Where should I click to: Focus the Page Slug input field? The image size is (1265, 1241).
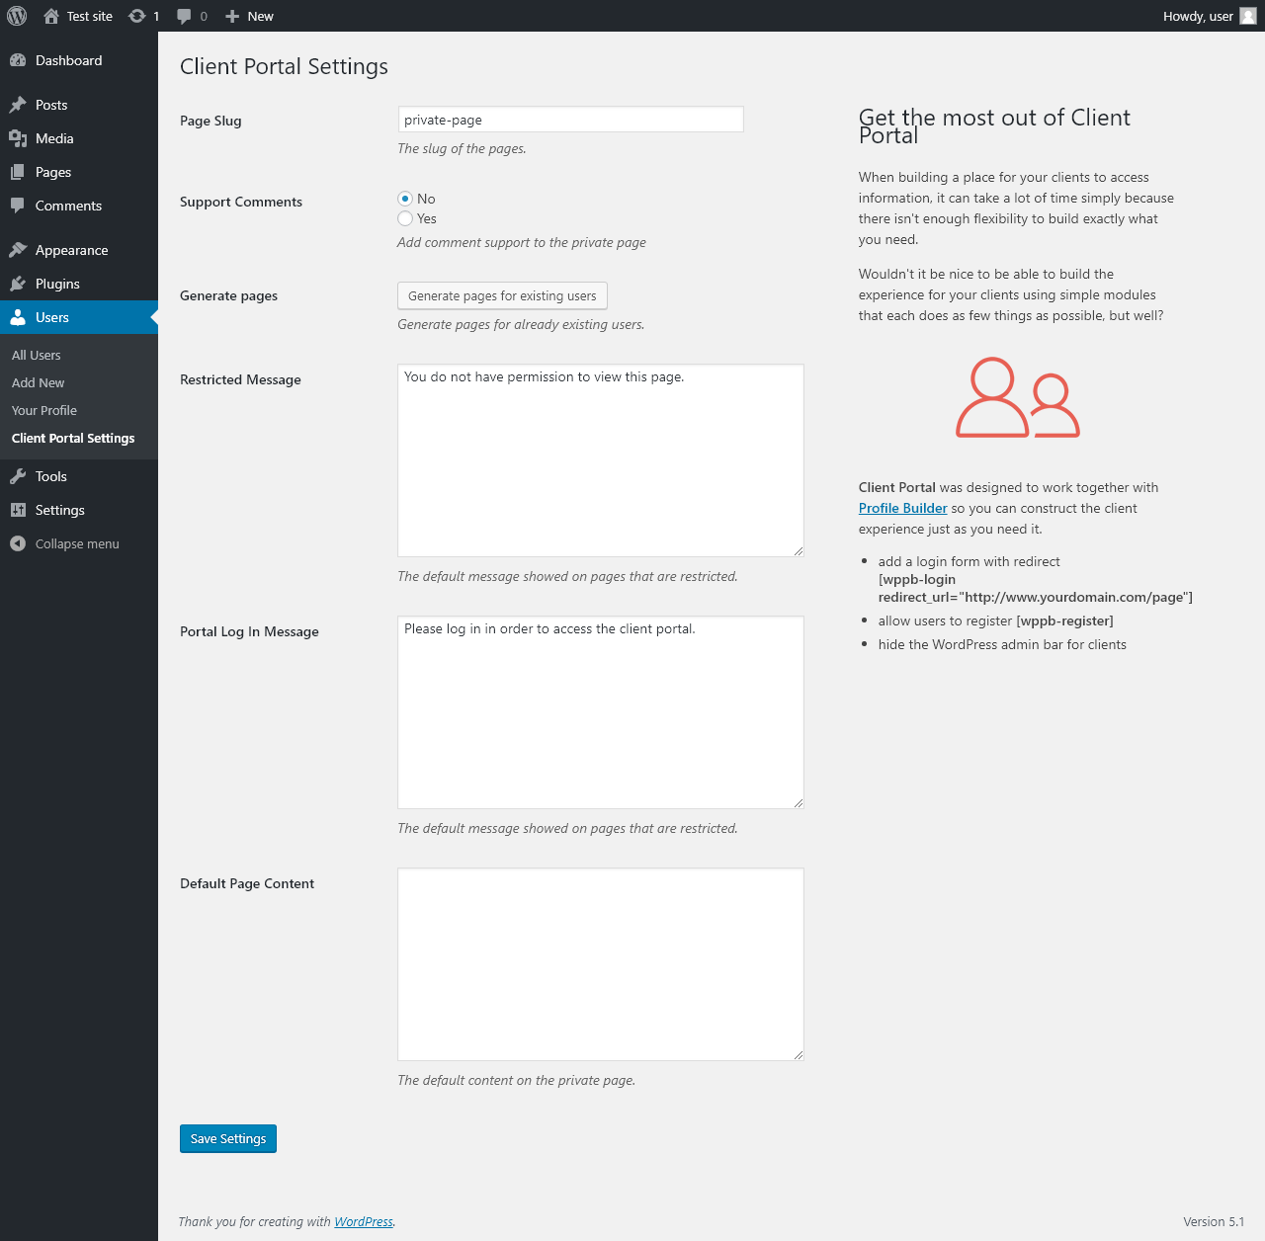point(570,120)
